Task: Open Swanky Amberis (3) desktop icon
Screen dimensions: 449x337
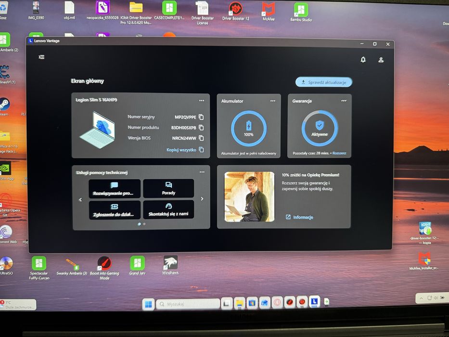Action: coord(72,267)
